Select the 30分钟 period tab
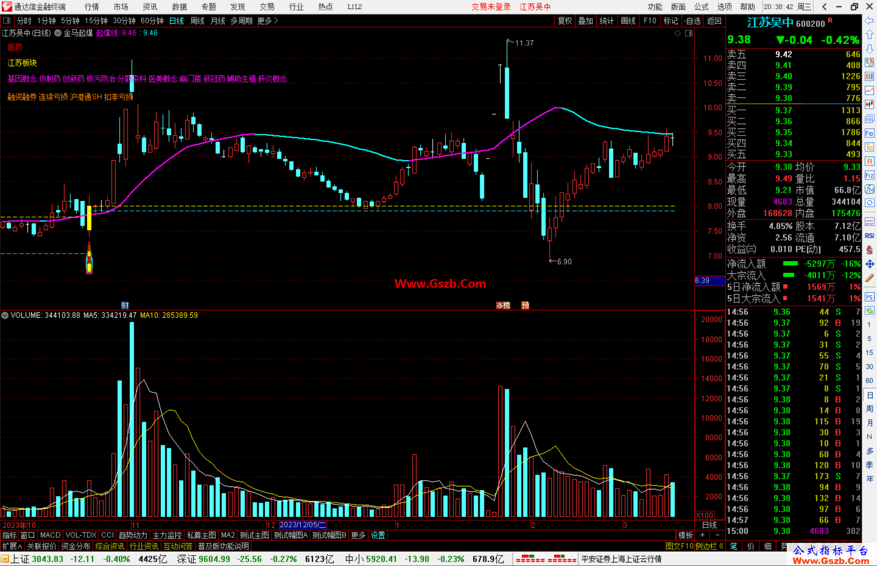The image size is (877, 566). pos(124,21)
